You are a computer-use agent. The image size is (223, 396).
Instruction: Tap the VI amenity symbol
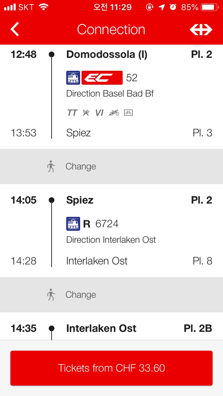99,113
